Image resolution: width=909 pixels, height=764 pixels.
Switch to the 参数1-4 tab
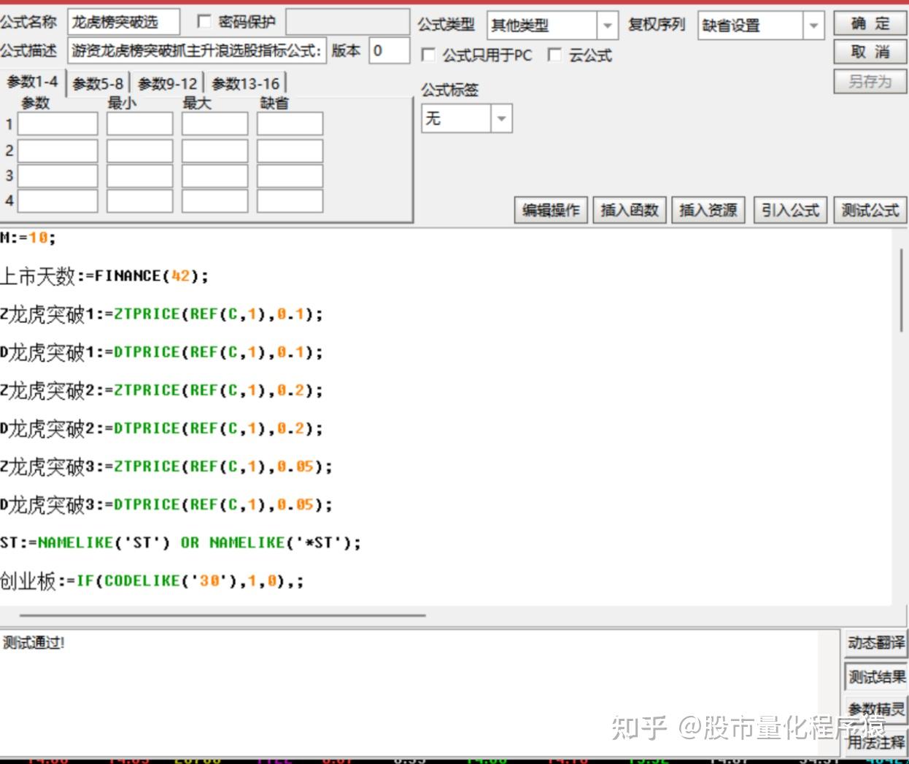pyautogui.click(x=33, y=82)
